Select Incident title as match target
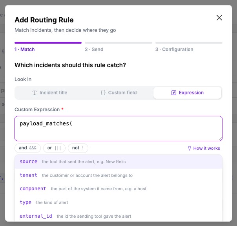Viewport: 237px width, 226px height. click(50, 93)
